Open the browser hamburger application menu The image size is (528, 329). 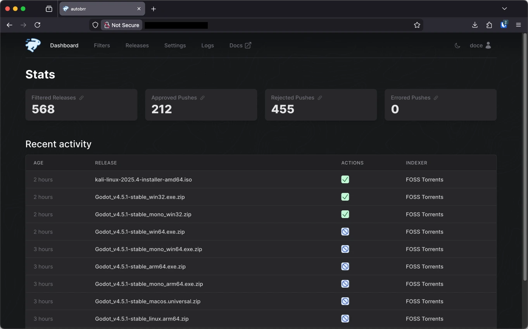(518, 25)
